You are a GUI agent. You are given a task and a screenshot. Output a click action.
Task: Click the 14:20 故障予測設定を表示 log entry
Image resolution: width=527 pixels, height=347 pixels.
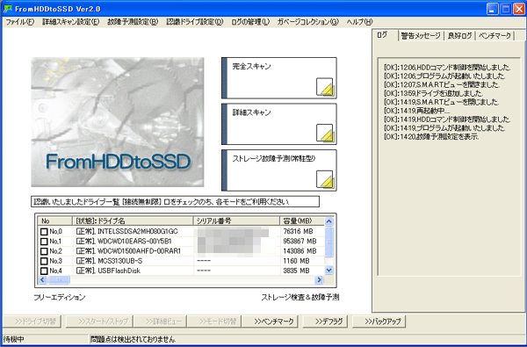pyautogui.click(x=431, y=137)
